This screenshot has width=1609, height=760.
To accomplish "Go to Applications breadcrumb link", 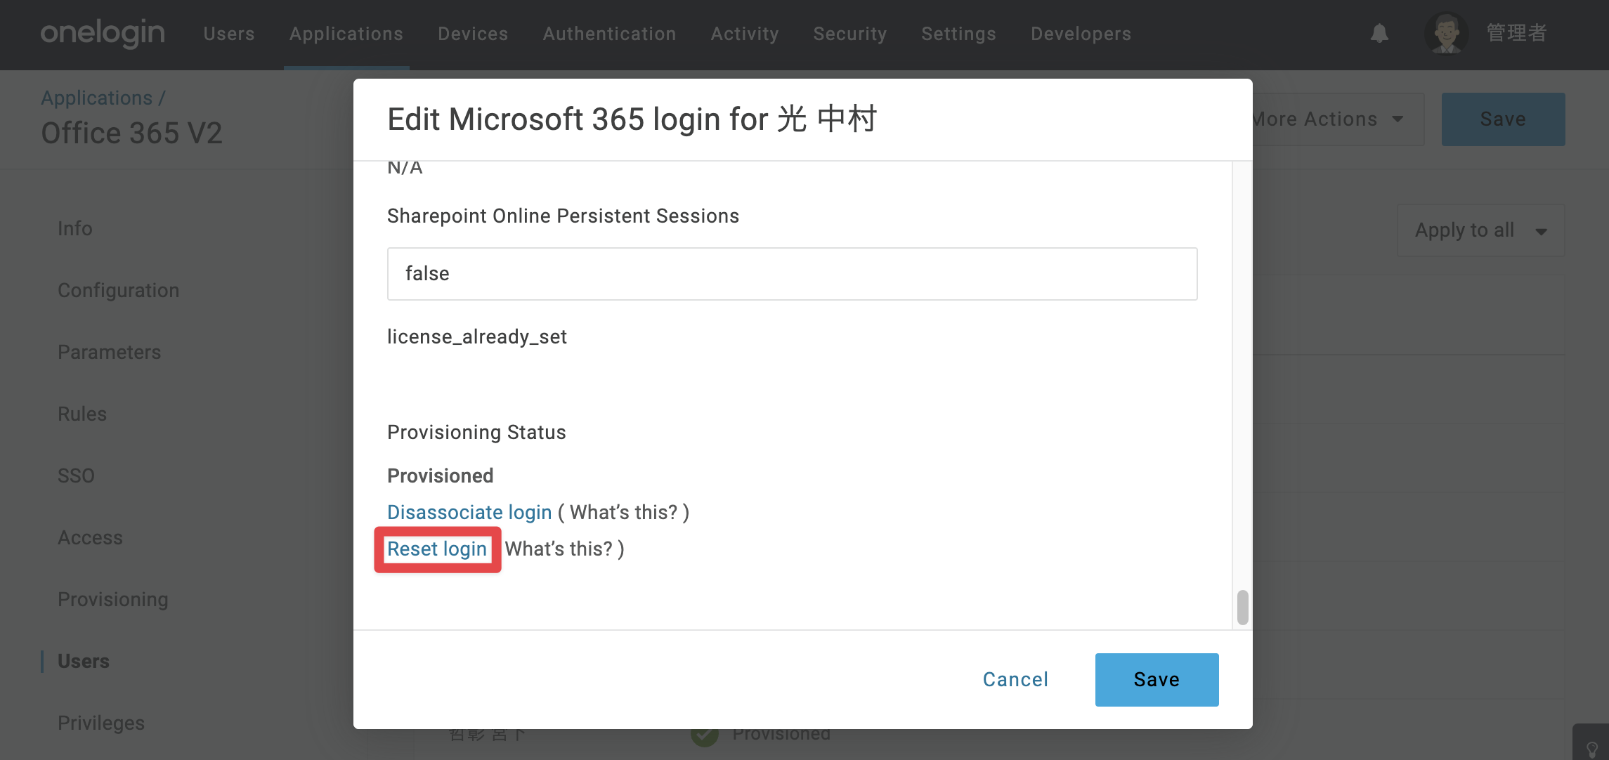I will coord(97,98).
